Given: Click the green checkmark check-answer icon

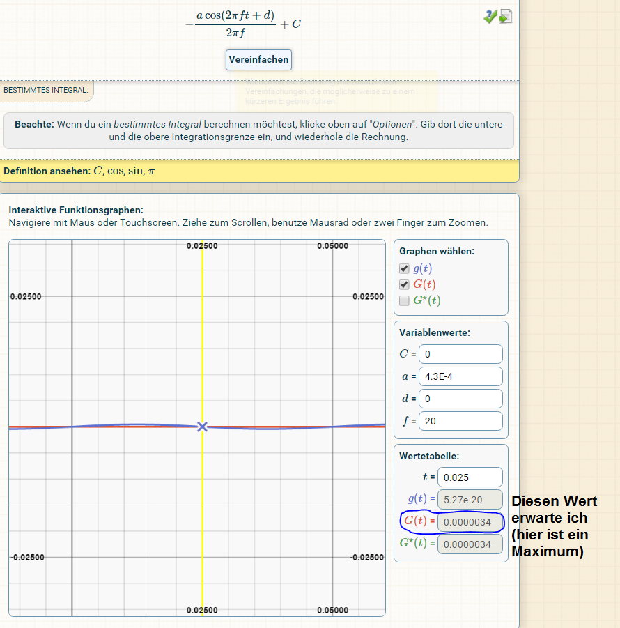Looking at the screenshot, I should coord(490,17).
